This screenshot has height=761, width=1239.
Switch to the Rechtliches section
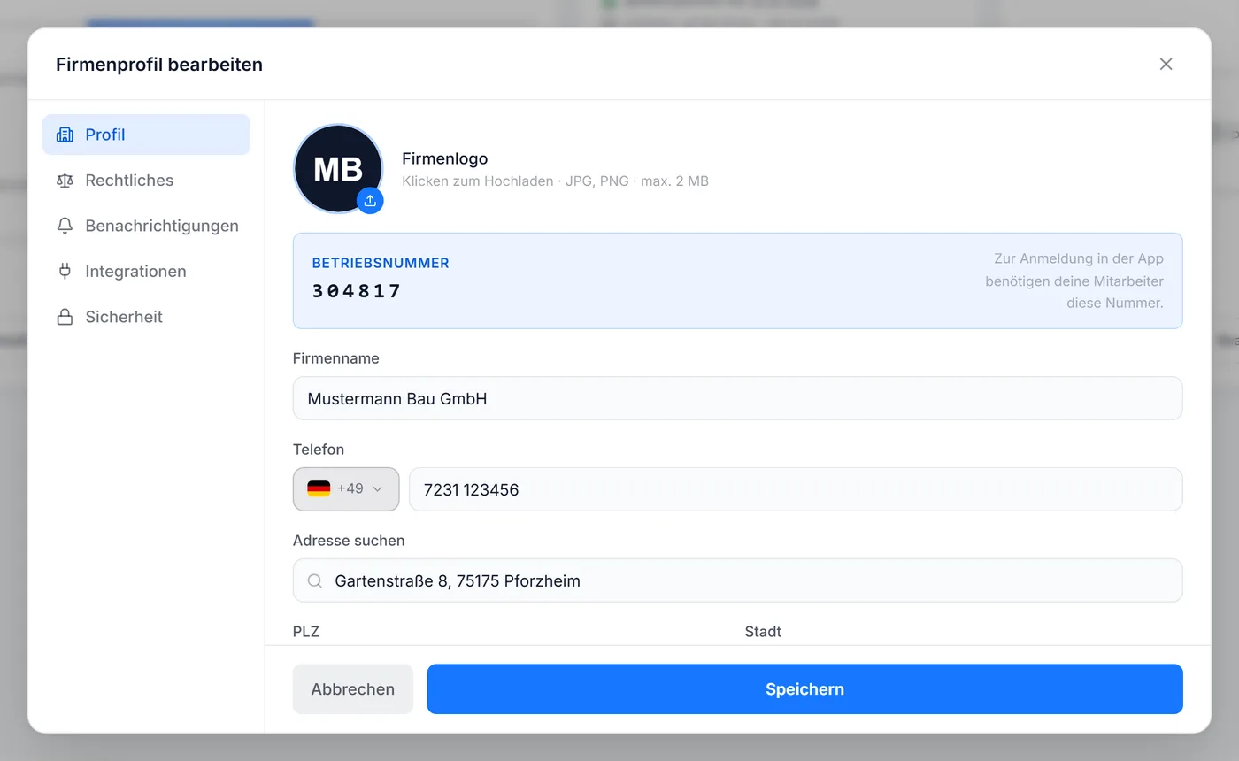coord(146,181)
